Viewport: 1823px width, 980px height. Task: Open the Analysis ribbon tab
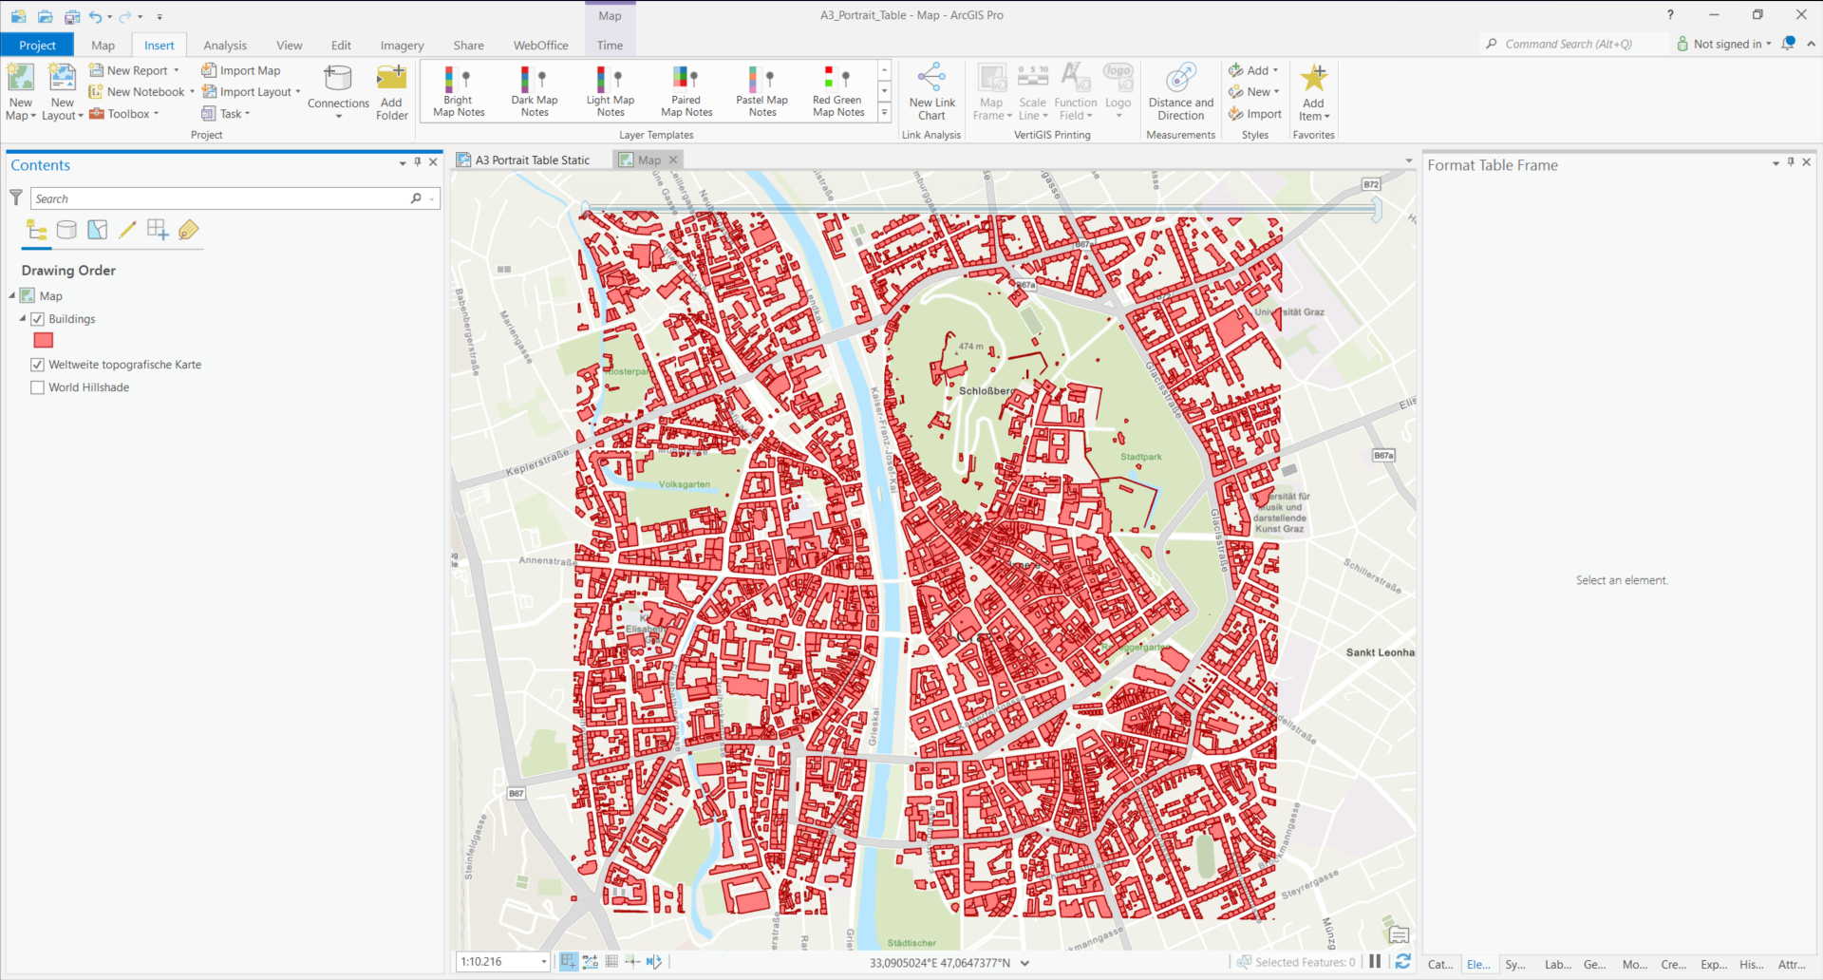pos(225,46)
